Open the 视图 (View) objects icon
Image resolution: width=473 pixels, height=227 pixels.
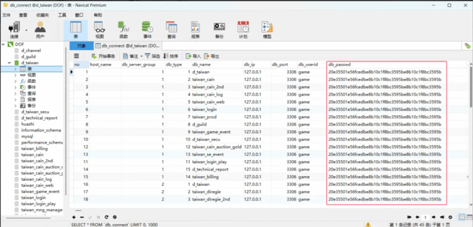point(99,30)
